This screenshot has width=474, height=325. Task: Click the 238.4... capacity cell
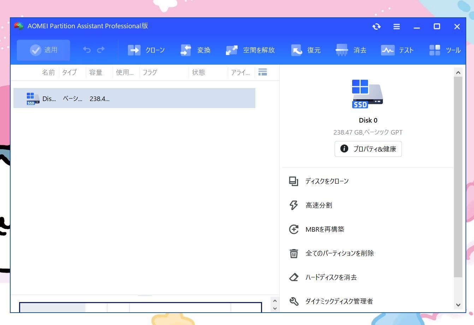coord(99,99)
